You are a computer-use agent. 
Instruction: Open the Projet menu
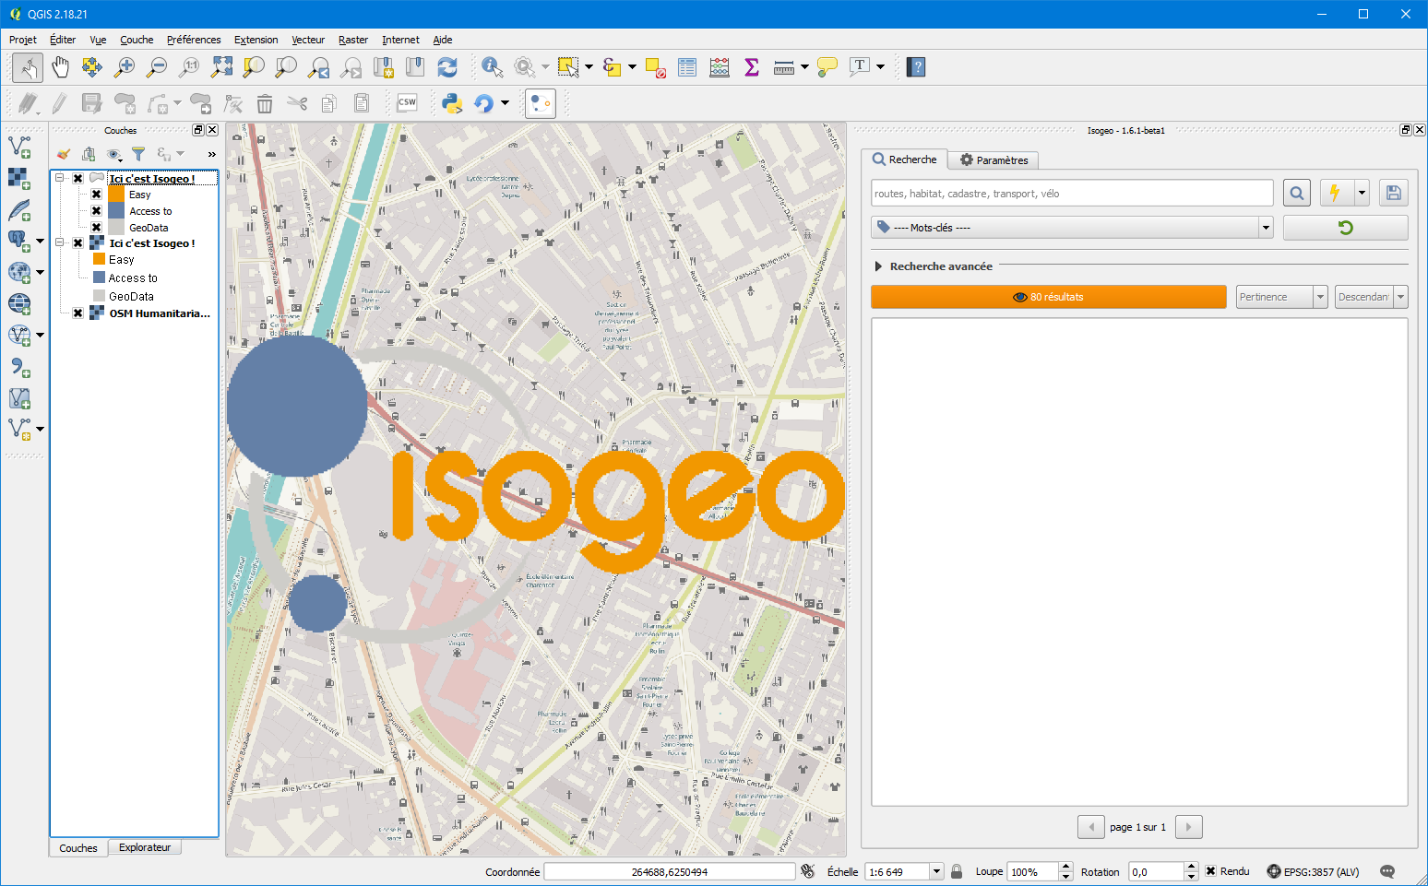click(x=23, y=40)
